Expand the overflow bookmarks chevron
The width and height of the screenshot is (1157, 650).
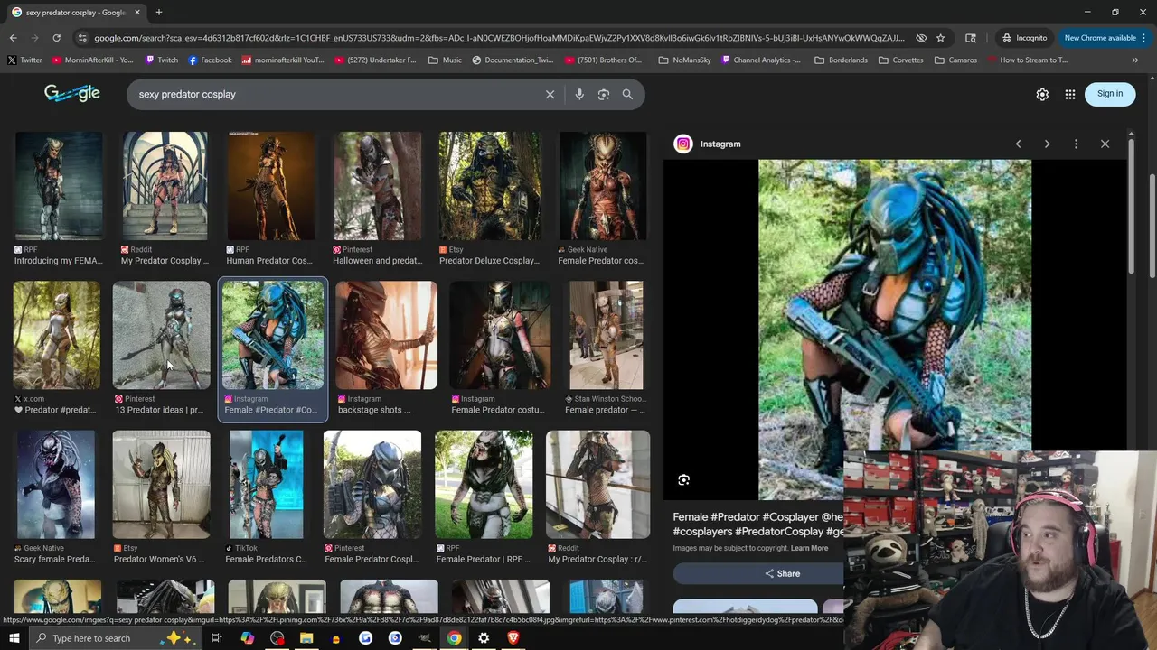click(x=1135, y=60)
